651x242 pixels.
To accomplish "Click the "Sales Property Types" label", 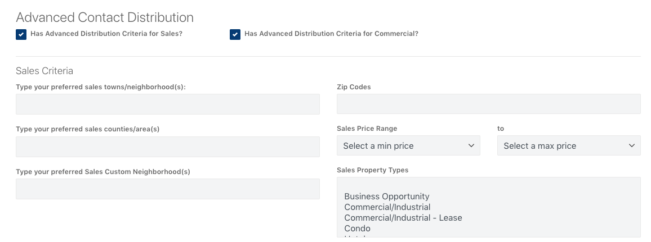I will coord(372,170).
